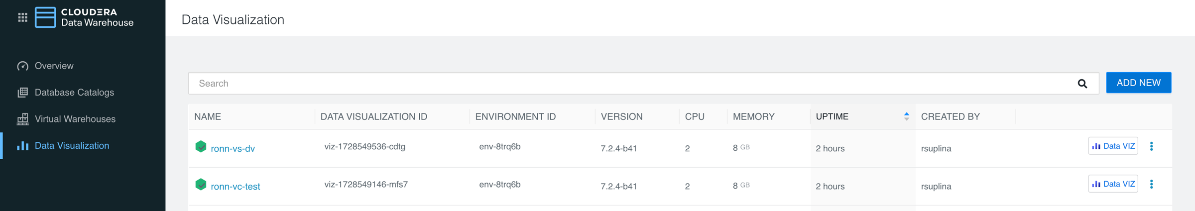The height and width of the screenshot is (211, 1195).
Task: Open Data VIZ for ronn-vs-dv
Action: point(1113,146)
